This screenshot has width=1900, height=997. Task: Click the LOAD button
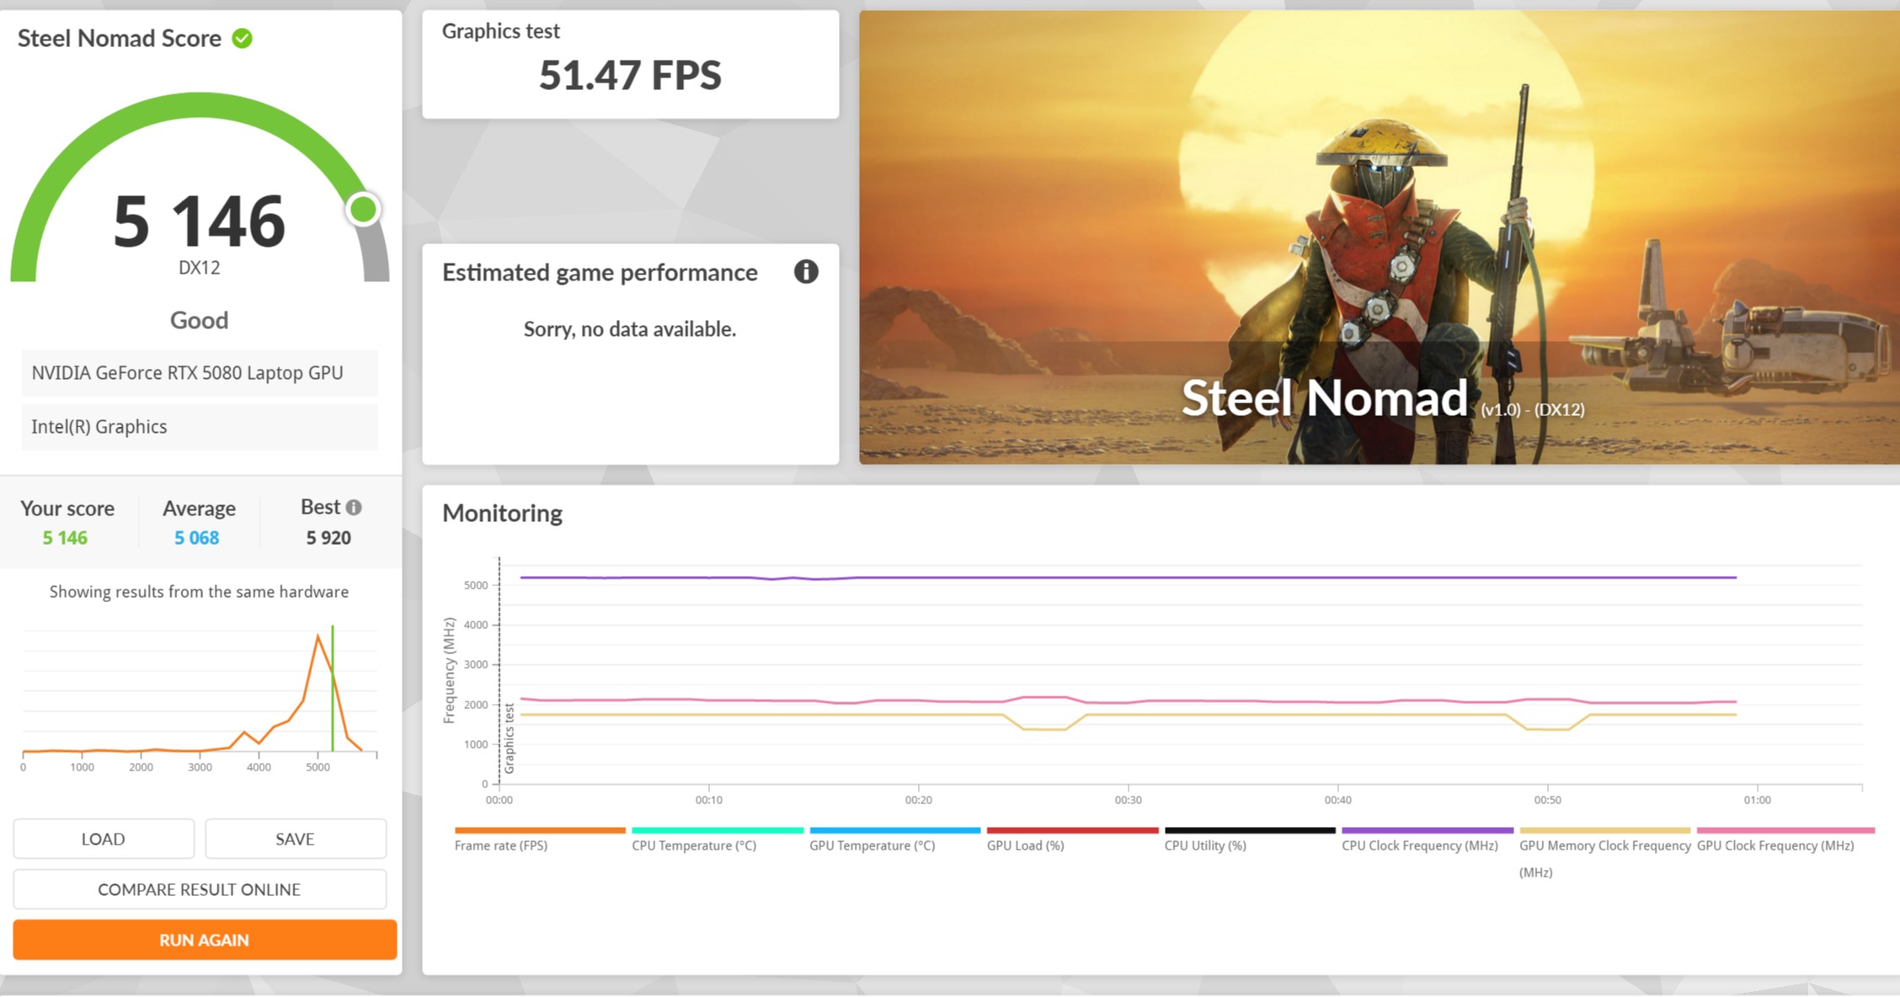tap(104, 839)
